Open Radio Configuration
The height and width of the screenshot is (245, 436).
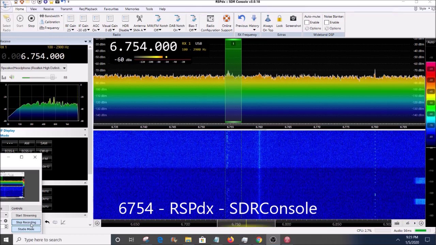210,24
